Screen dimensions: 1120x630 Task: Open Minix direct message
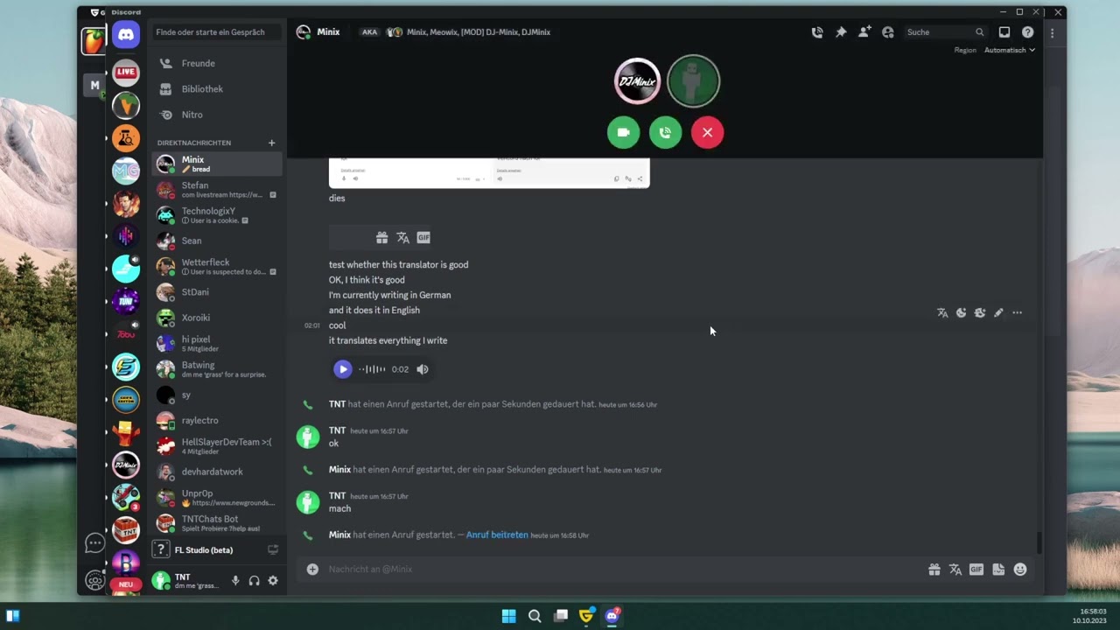tap(217, 164)
